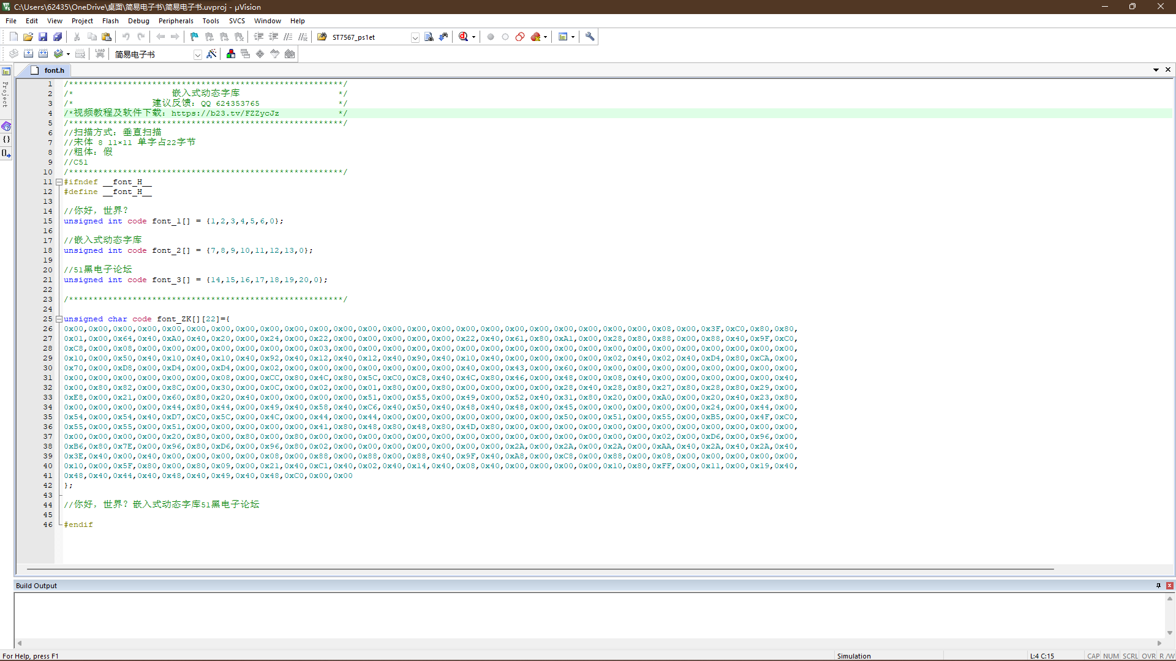The image size is (1176, 661).
Task: Click the New file icon
Action: (13, 37)
